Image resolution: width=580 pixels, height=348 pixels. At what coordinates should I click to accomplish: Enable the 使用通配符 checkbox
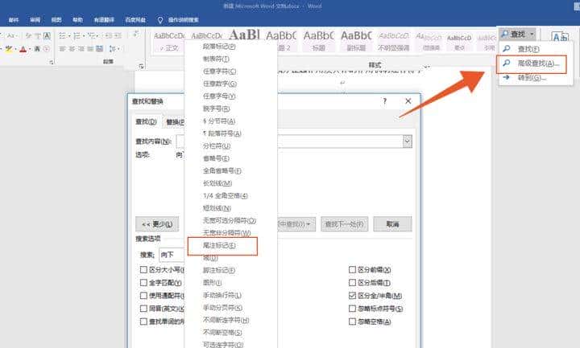tap(143, 295)
